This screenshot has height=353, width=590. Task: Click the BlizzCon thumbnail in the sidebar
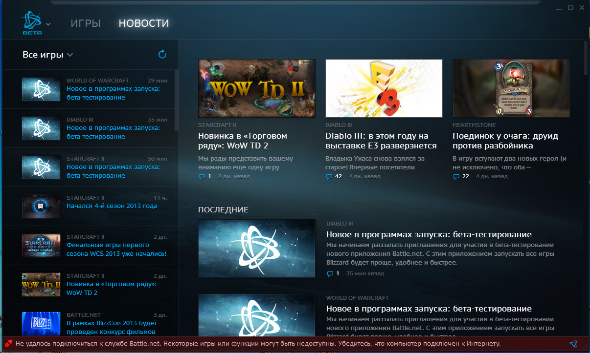(41, 324)
